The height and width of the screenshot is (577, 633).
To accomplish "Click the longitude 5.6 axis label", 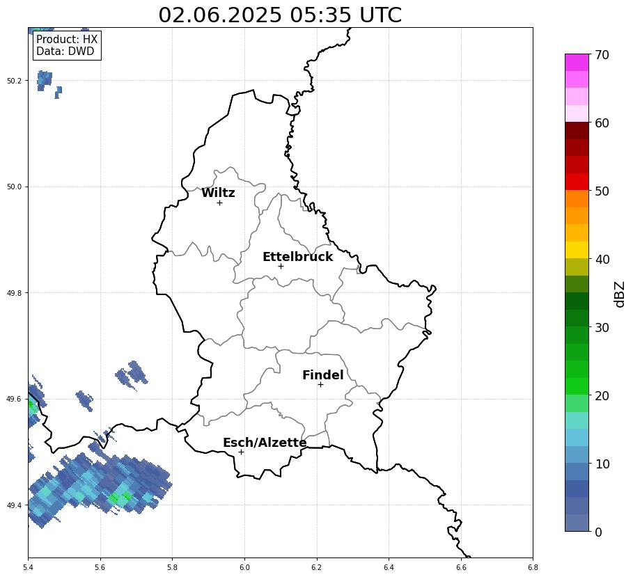I will pos(100,567).
